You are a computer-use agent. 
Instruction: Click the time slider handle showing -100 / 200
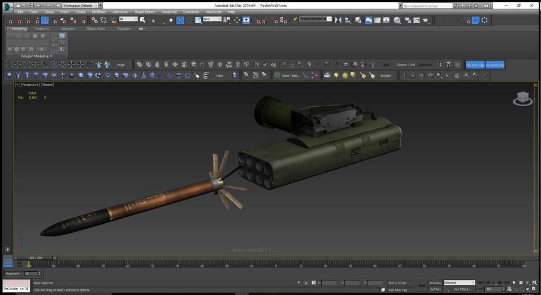[x=35, y=257]
